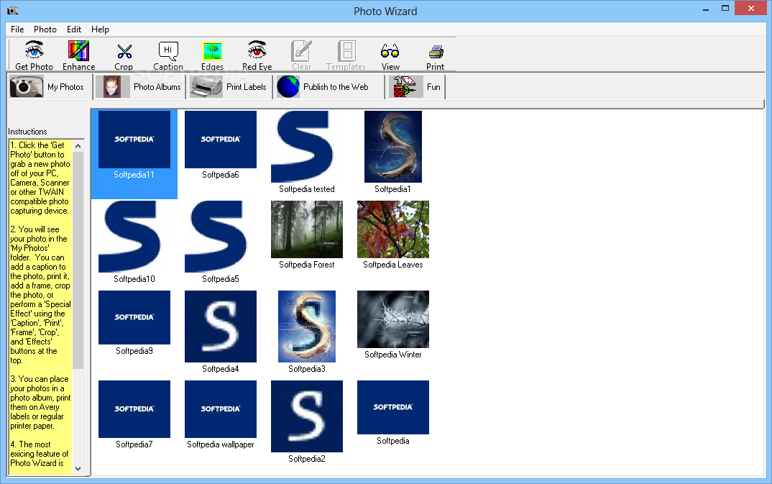Click the Photo Wizard title bar camera icon
Screen dimensions: 772x484
[13, 10]
